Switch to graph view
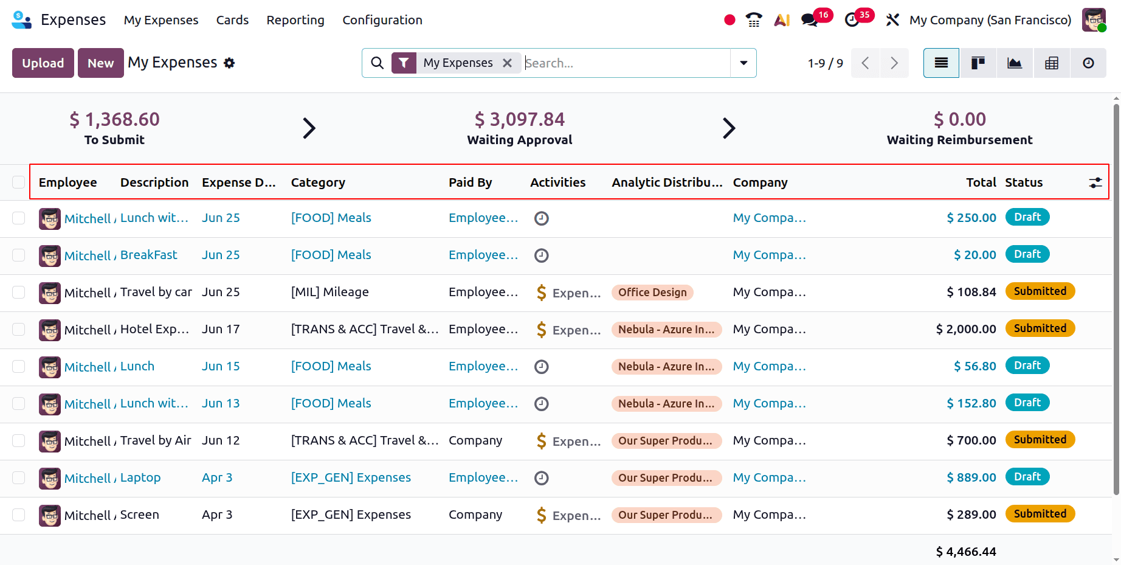This screenshot has height=565, width=1121. click(x=1015, y=63)
